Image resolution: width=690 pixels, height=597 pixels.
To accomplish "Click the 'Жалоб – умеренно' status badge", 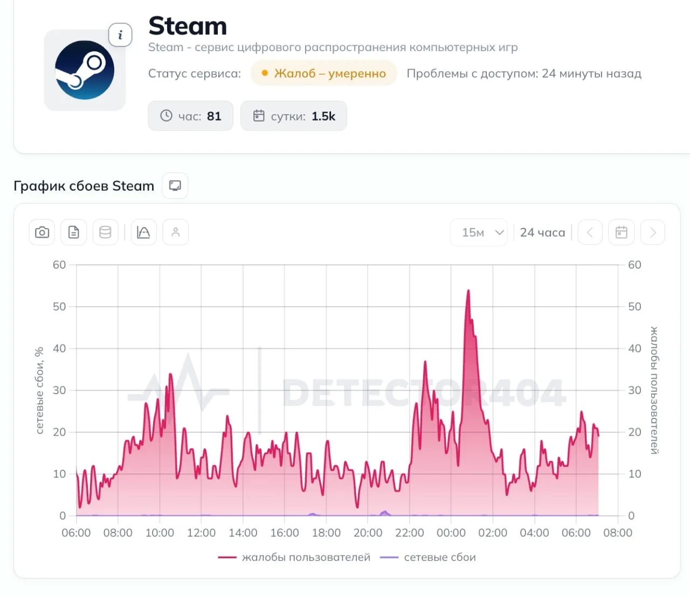I will 324,73.
